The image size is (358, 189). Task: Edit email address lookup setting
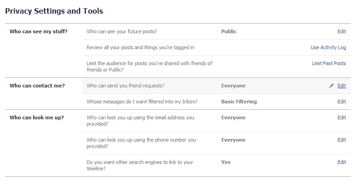(x=342, y=117)
